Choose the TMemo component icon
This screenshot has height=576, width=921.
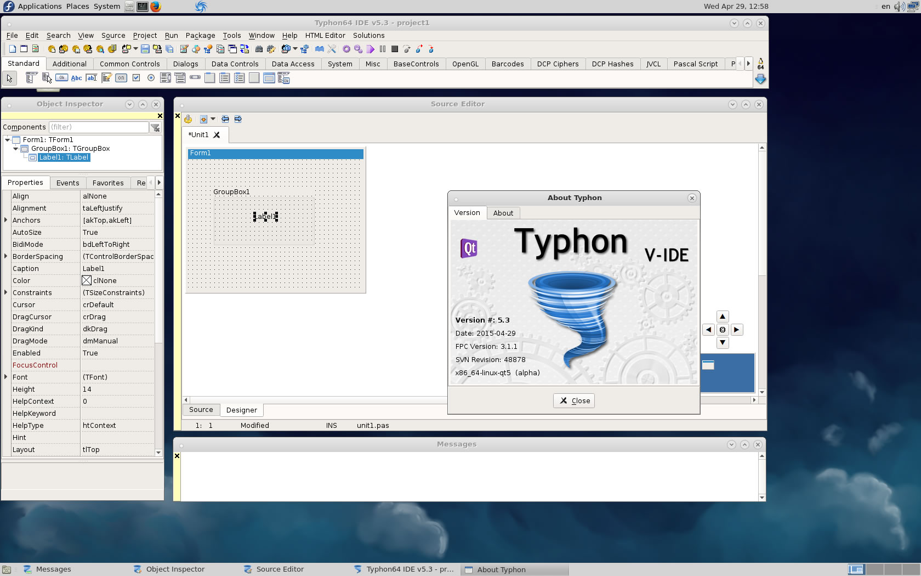pos(106,78)
